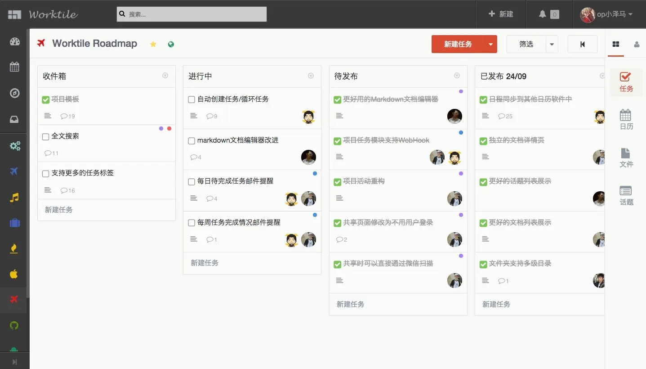Viewport: 646px width, 369px height.
Task: Open comments on 自动创建任务/循环任务 card
Action: (x=212, y=116)
